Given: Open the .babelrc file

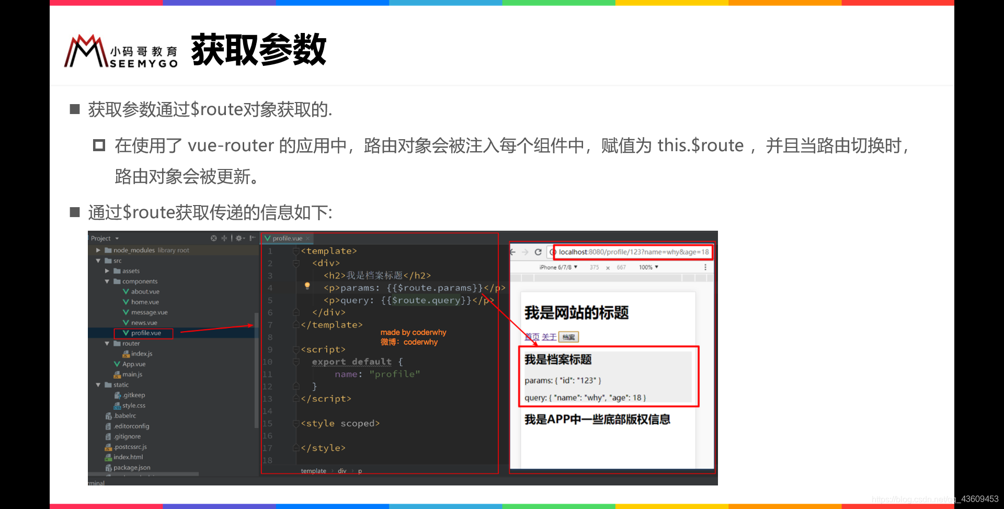Looking at the screenshot, I should [120, 416].
